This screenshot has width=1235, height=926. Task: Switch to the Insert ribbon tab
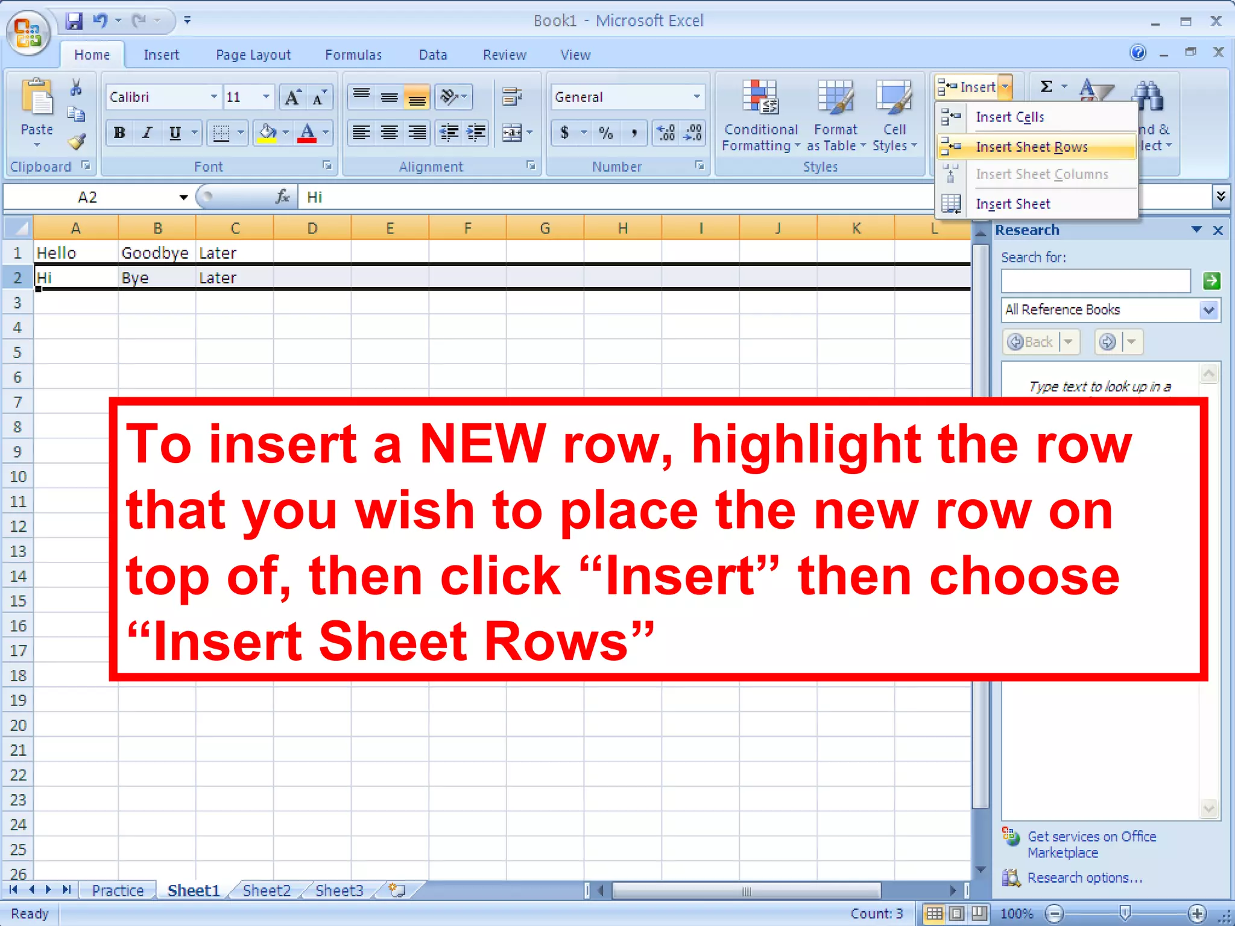[161, 55]
